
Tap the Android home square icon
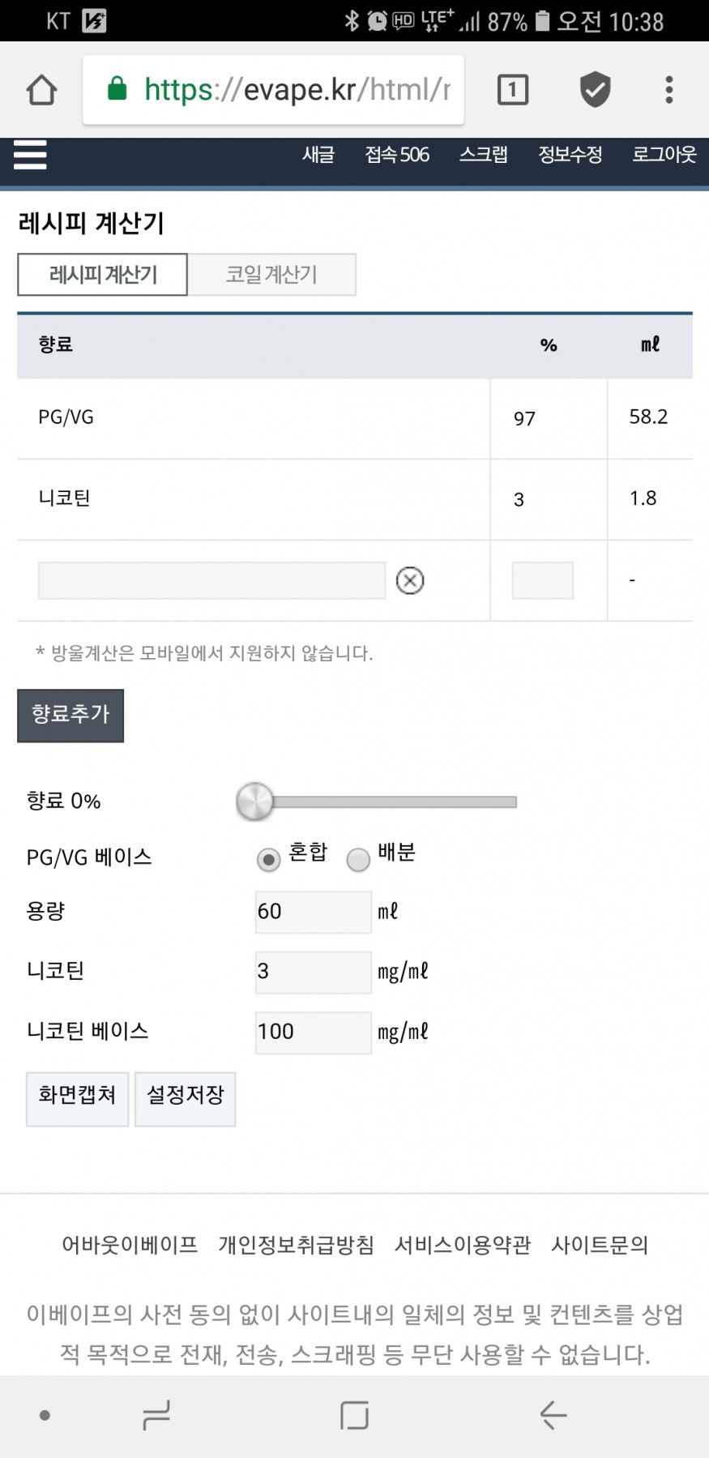click(x=355, y=1415)
